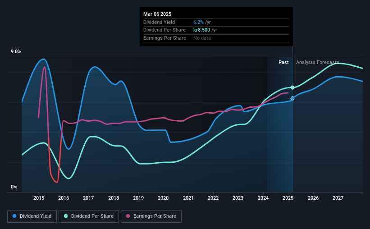Viewport: 370px width, 229px height.
Task: Click the 'Past' label on the chart
Action: (x=283, y=62)
